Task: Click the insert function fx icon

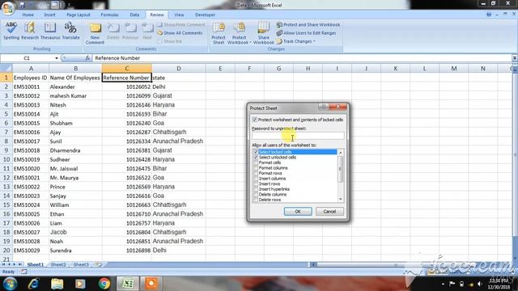Action: click(87, 58)
